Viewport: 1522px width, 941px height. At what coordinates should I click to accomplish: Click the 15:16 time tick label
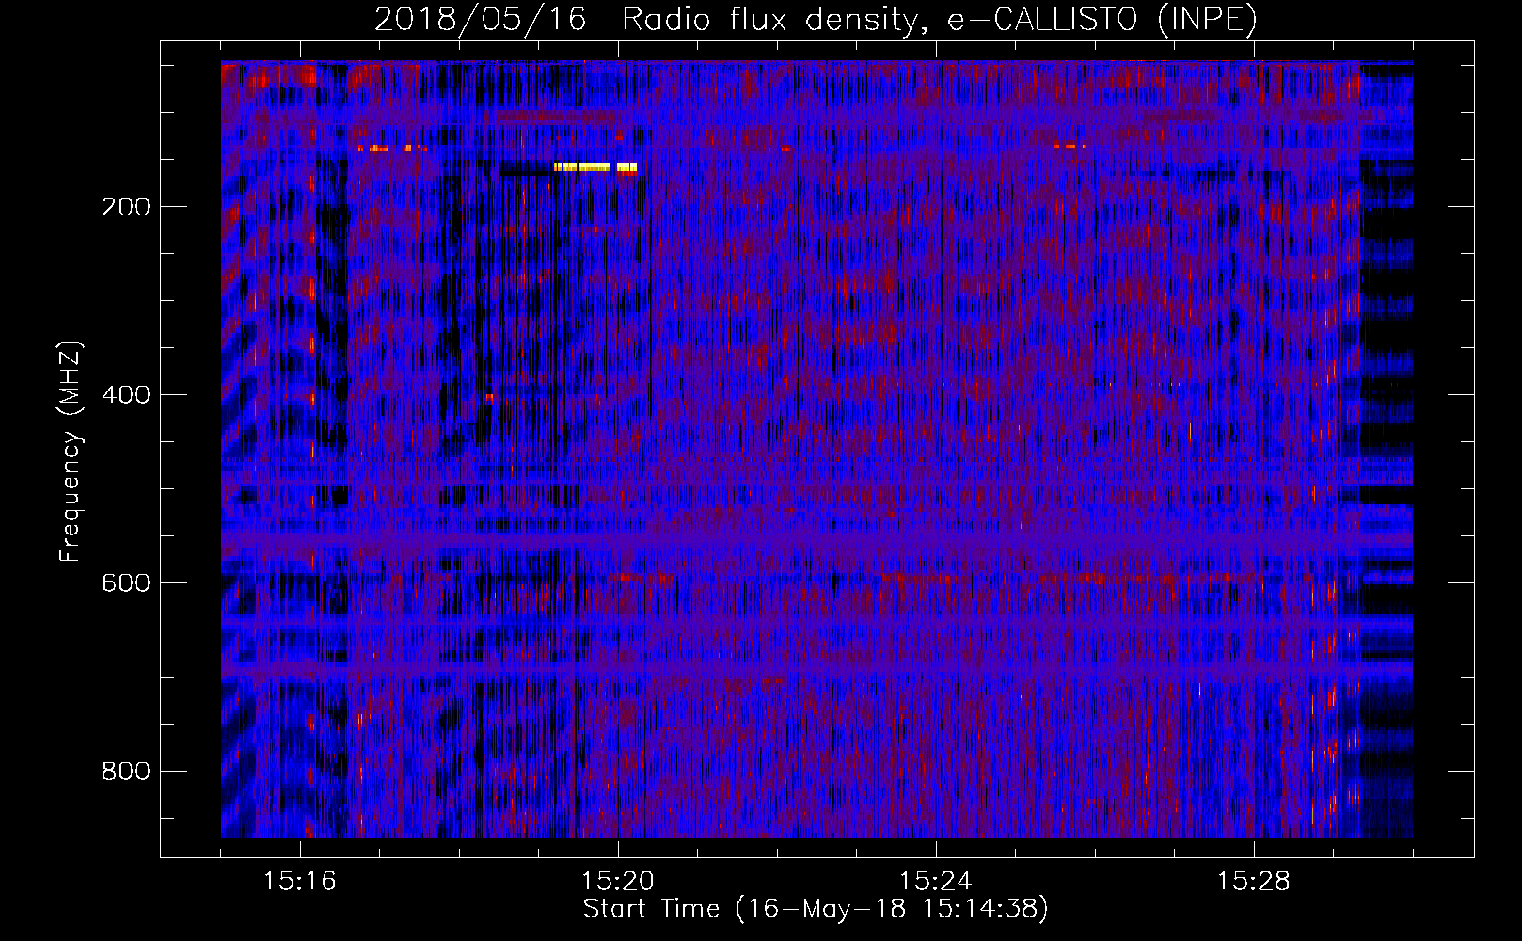pyautogui.click(x=300, y=882)
